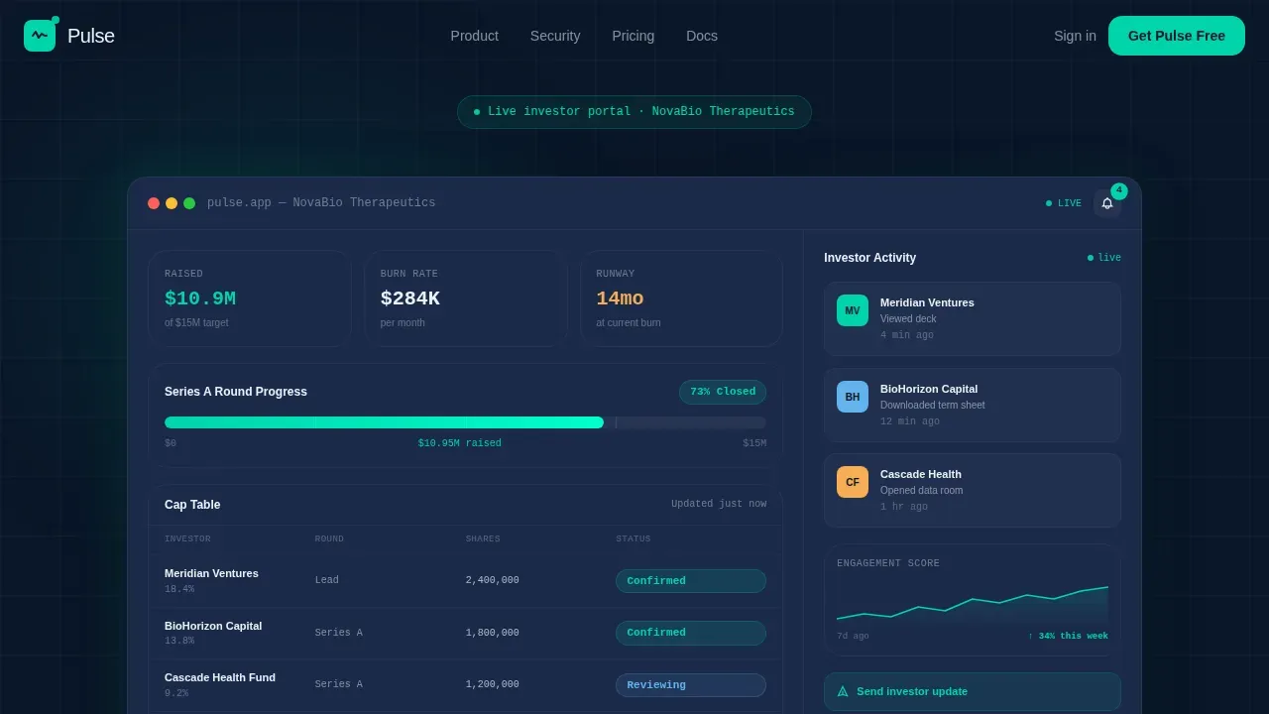This screenshot has width=1269, height=714.
Task: Click the 34% this week label
Action: (1068, 637)
